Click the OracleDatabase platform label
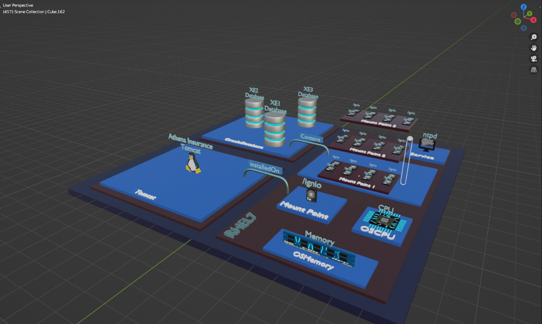This screenshot has height=324, width=542. coord(244,143)
